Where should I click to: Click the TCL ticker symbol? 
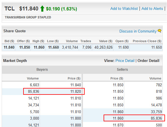tap(10, 8)
